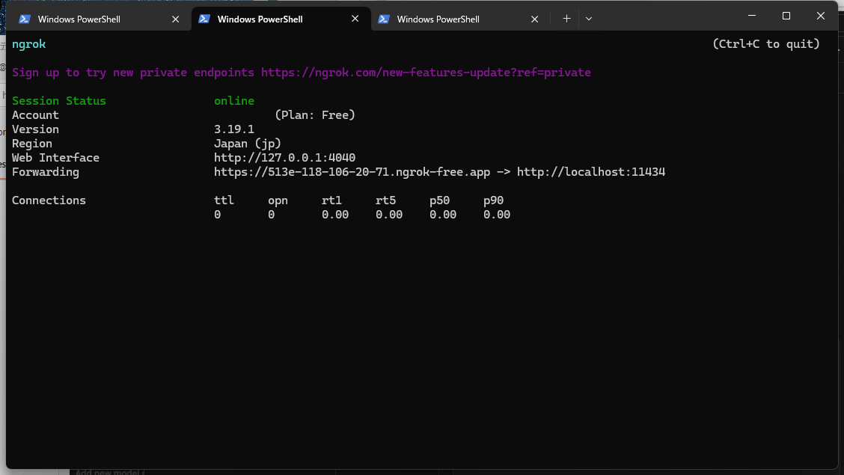Click the 'p90' column header
Screen dimensions: 844x475
tap(494, 200)
